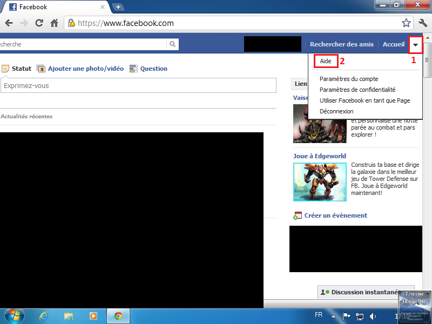Open the media player taskbar icon
Screen dimensions: 432x324
(93, 316)
